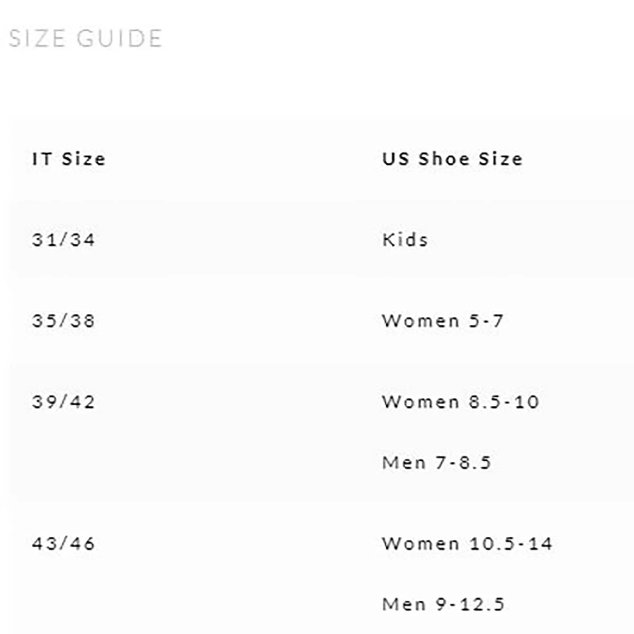Click the 7-8.5 US size range

pyautogui.click(x=463, y=463)
